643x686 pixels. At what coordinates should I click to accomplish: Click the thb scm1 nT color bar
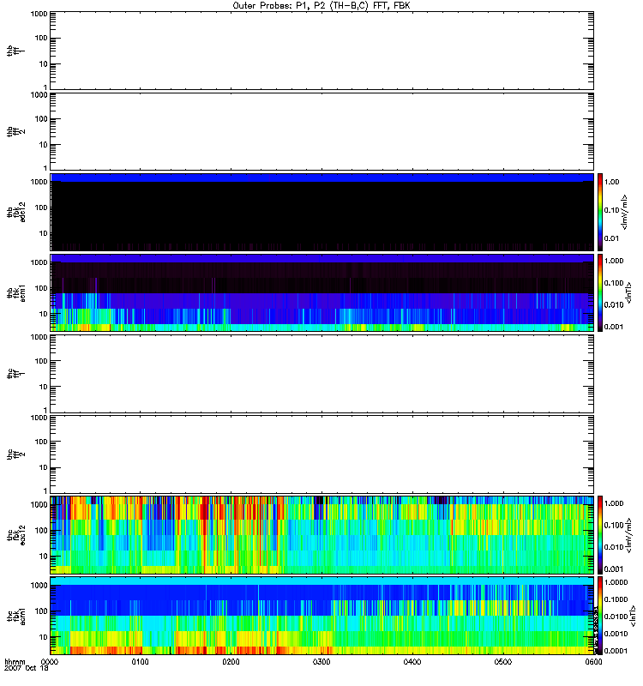601,292
